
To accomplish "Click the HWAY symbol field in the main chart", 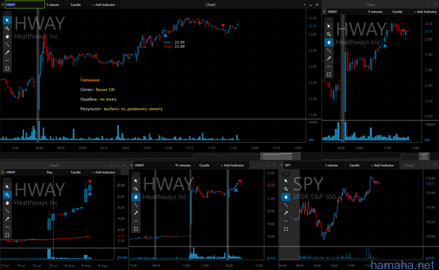I will (x=25, y=5).
